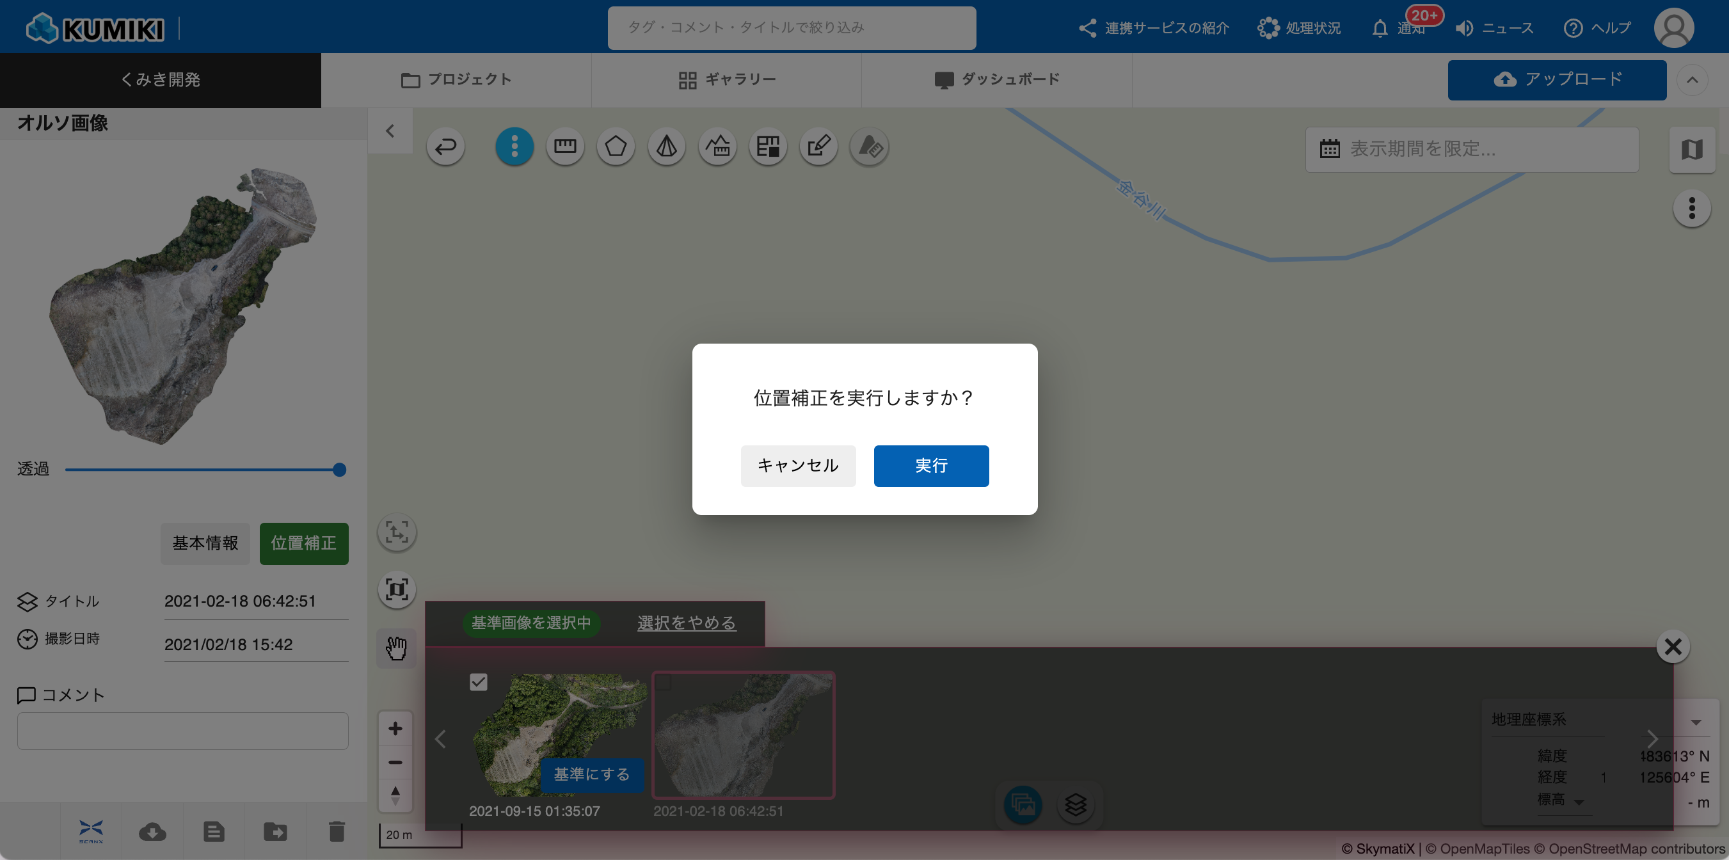This screenshot has height=860, width=1729.
Task: Toggle the blue vertical dots tool button
Action: coord(514,147)
